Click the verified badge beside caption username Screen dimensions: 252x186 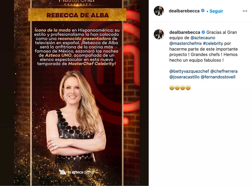pyautogui.click(x=203, y=32)
